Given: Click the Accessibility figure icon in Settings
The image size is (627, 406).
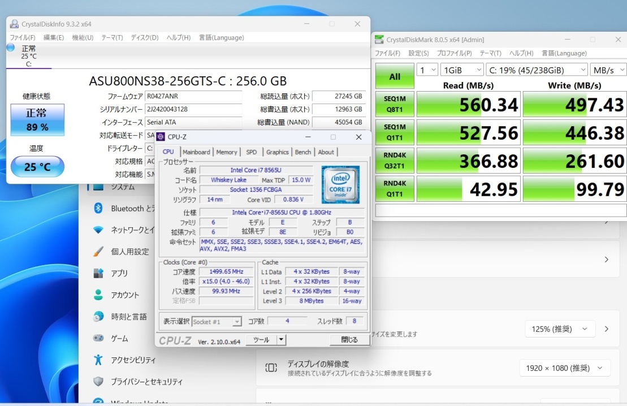Looking at the screenshot, I should [x=98, y=360].
